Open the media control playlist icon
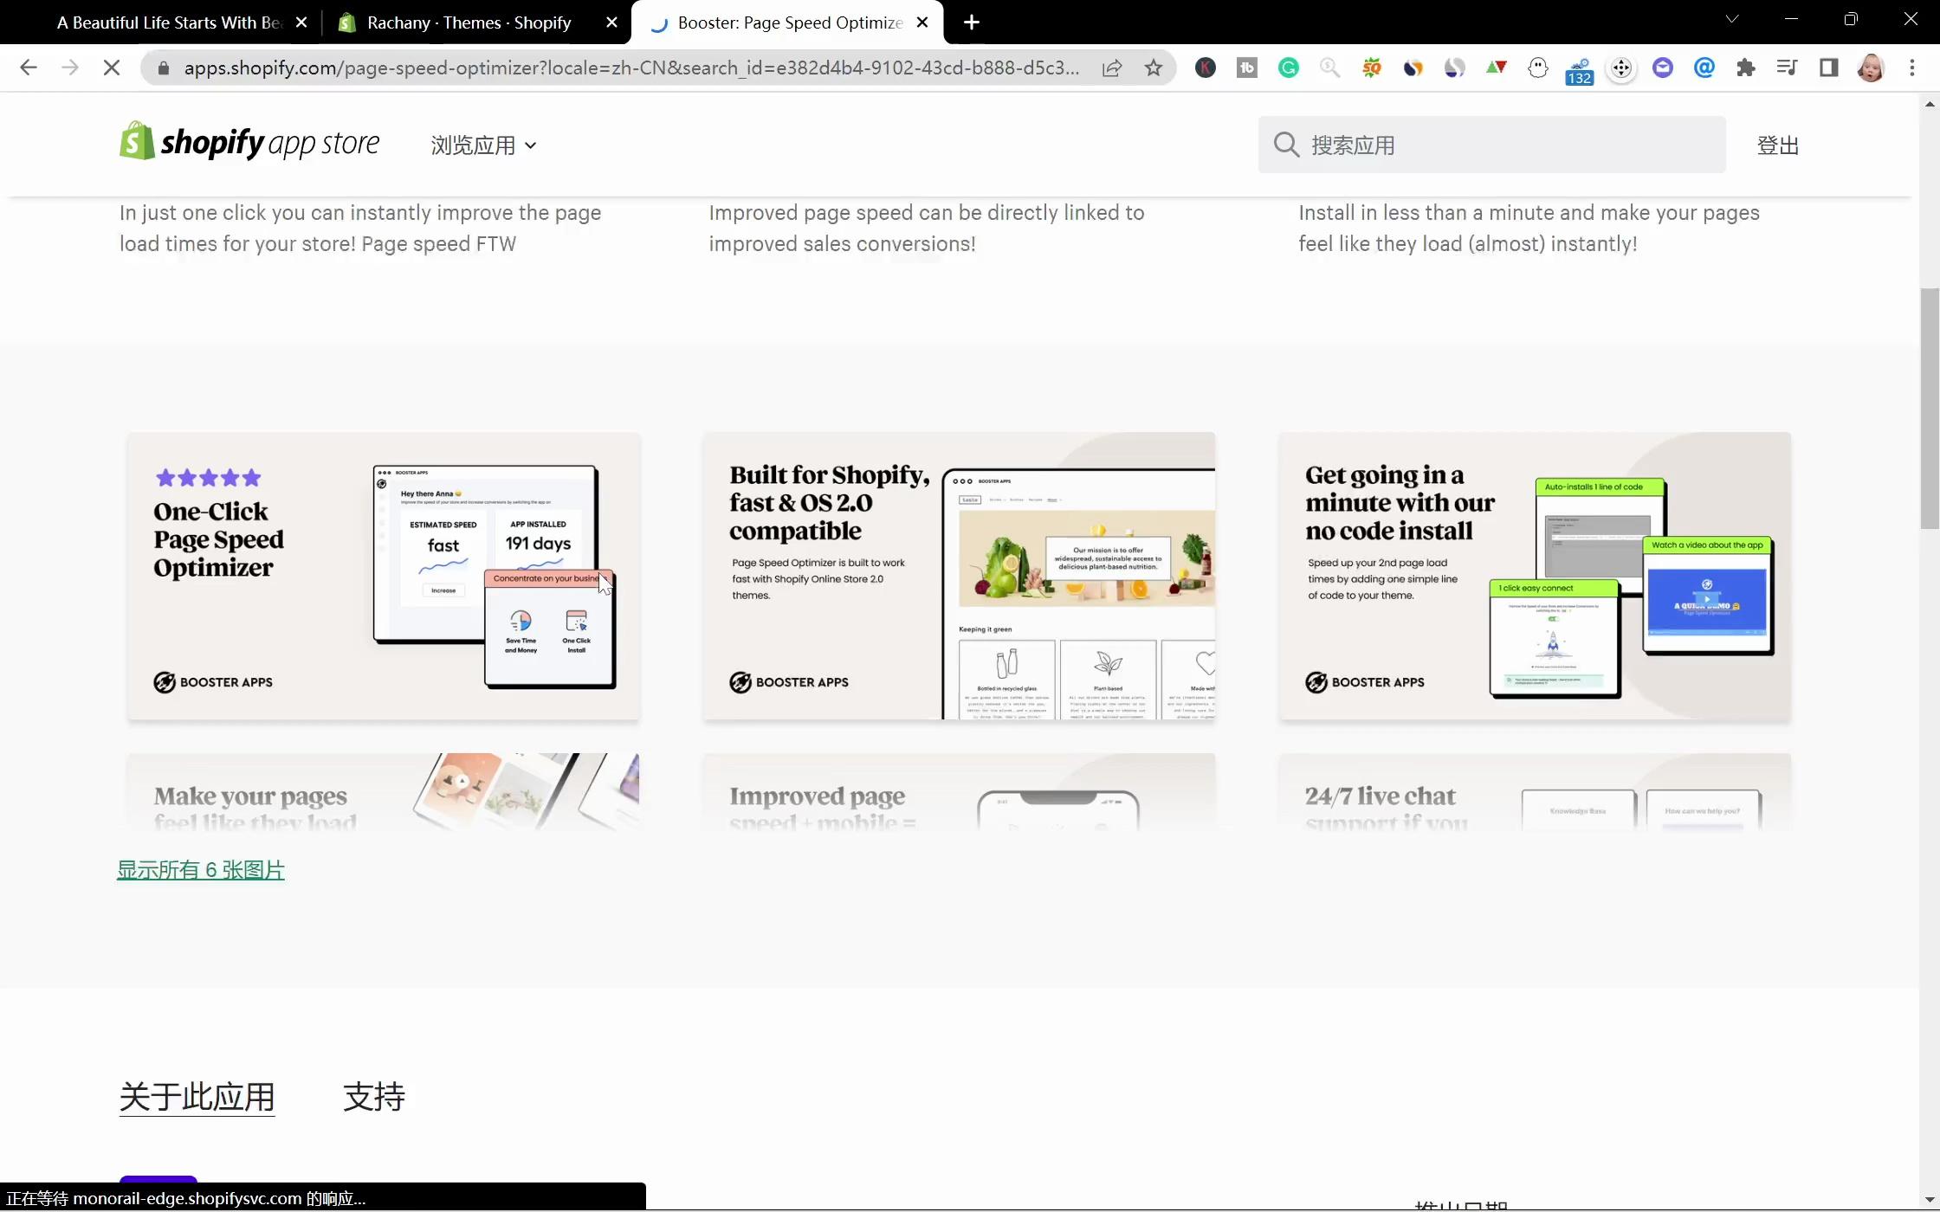Image resolution: width=1940 pixels, height=1212 pixels. tap(1787, 68)
